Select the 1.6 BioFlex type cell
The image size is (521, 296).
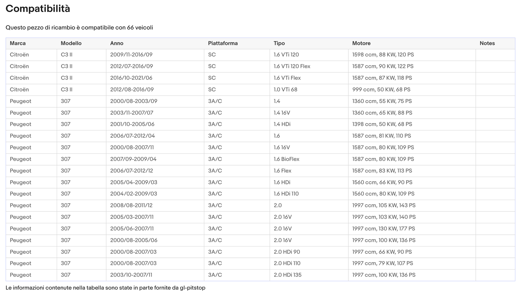[x=309, y=159]
